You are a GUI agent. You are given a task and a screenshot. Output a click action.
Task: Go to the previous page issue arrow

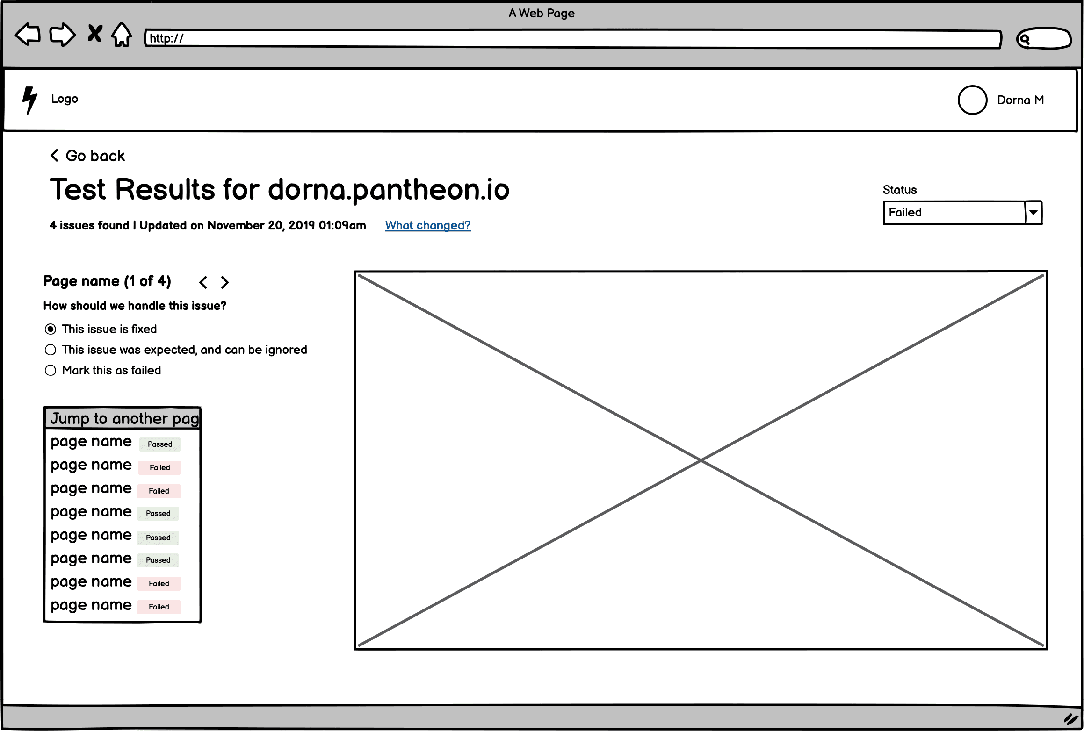203,282
